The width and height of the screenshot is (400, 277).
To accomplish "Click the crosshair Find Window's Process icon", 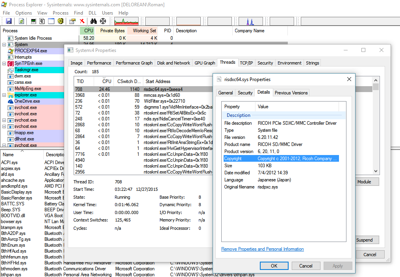I will pyautogui.click(x=103, y=21).
